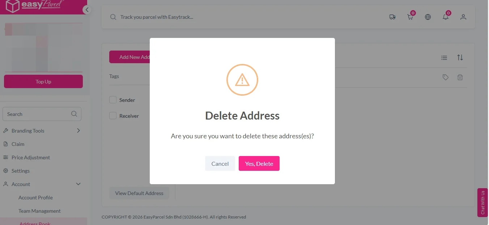Click the sort arrows icon
Viewport: 489px width, 225px height.
pos(460,57)
